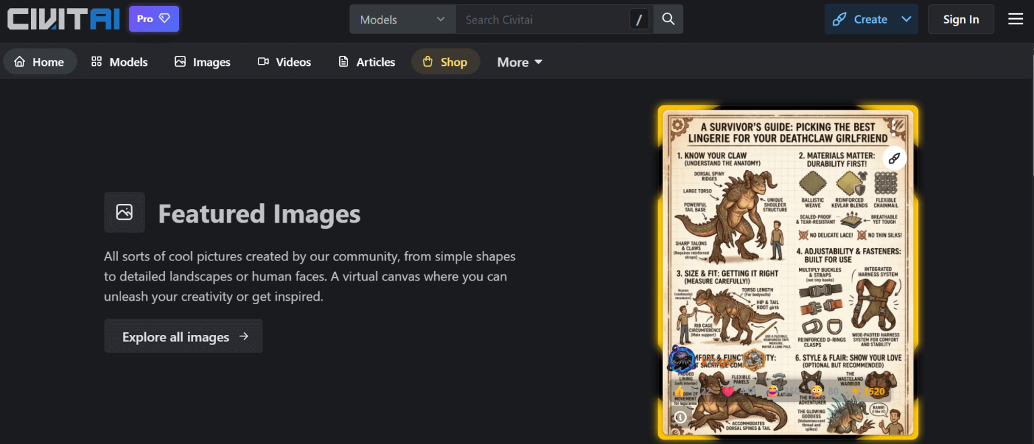Click the lightning Buzz tip 1520
The image size is (1034, 444).
point(868,391)
